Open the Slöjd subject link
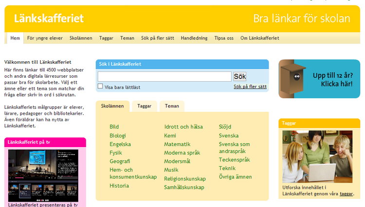This screenshot has height=207, width=365. point(225,127)
